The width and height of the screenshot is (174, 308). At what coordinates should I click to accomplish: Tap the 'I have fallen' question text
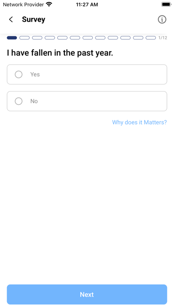(60, 53)
